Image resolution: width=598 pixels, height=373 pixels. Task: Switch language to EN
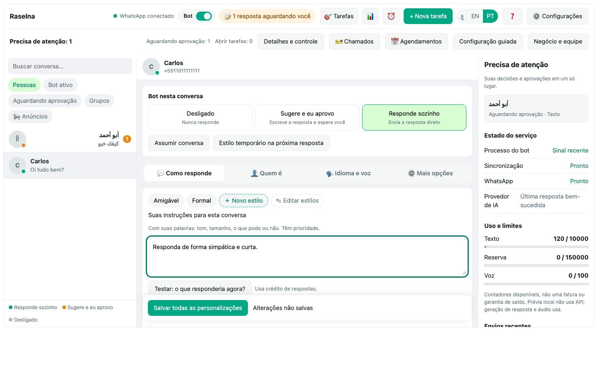475,16
